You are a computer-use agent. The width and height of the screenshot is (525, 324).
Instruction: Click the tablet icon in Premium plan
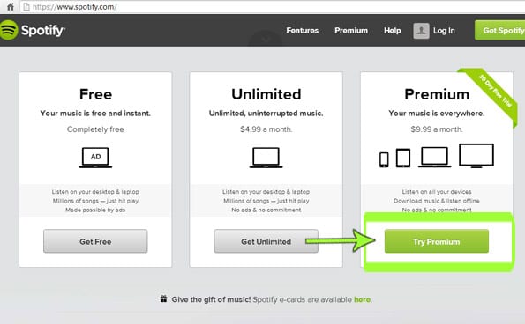click(403, 158)
